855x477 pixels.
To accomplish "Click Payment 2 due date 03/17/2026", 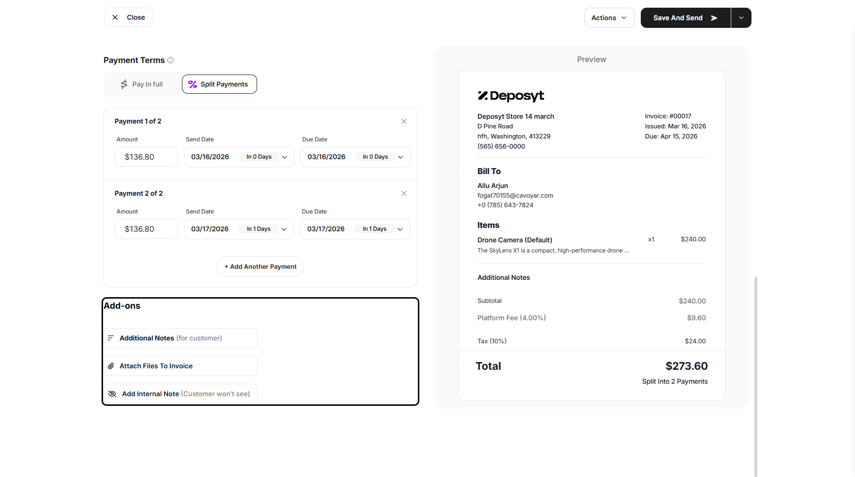I will tap(326, 229).
